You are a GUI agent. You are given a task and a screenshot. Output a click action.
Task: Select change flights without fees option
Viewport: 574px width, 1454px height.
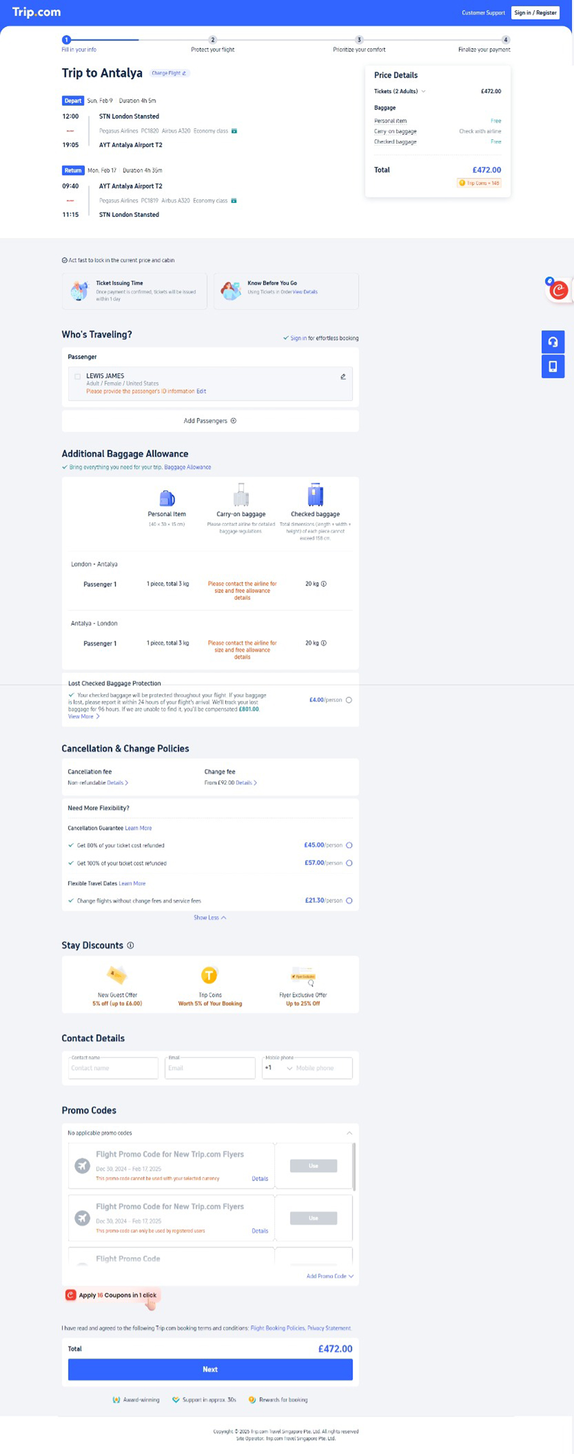coord(349,900)
